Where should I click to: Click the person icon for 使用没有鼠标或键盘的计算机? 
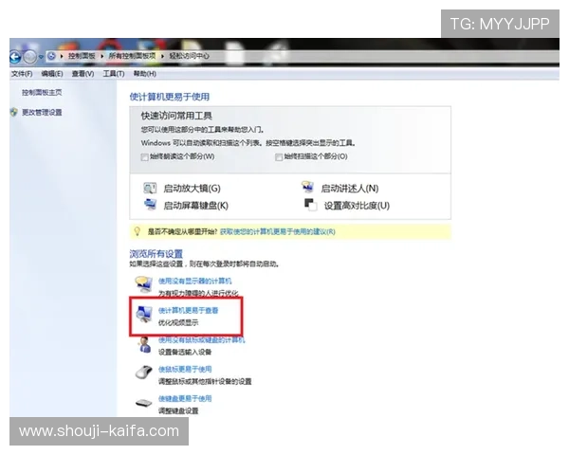click(145, 344)
